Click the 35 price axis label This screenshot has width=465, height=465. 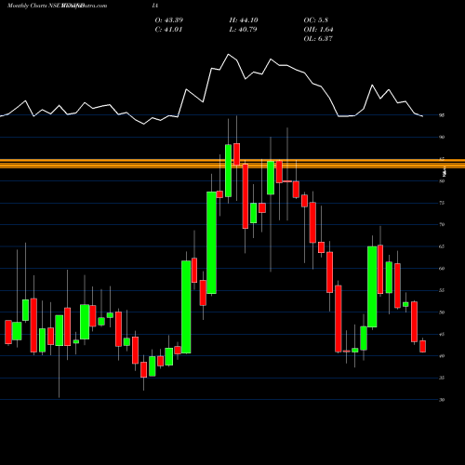pyautogui.click(x=442, y=378)
